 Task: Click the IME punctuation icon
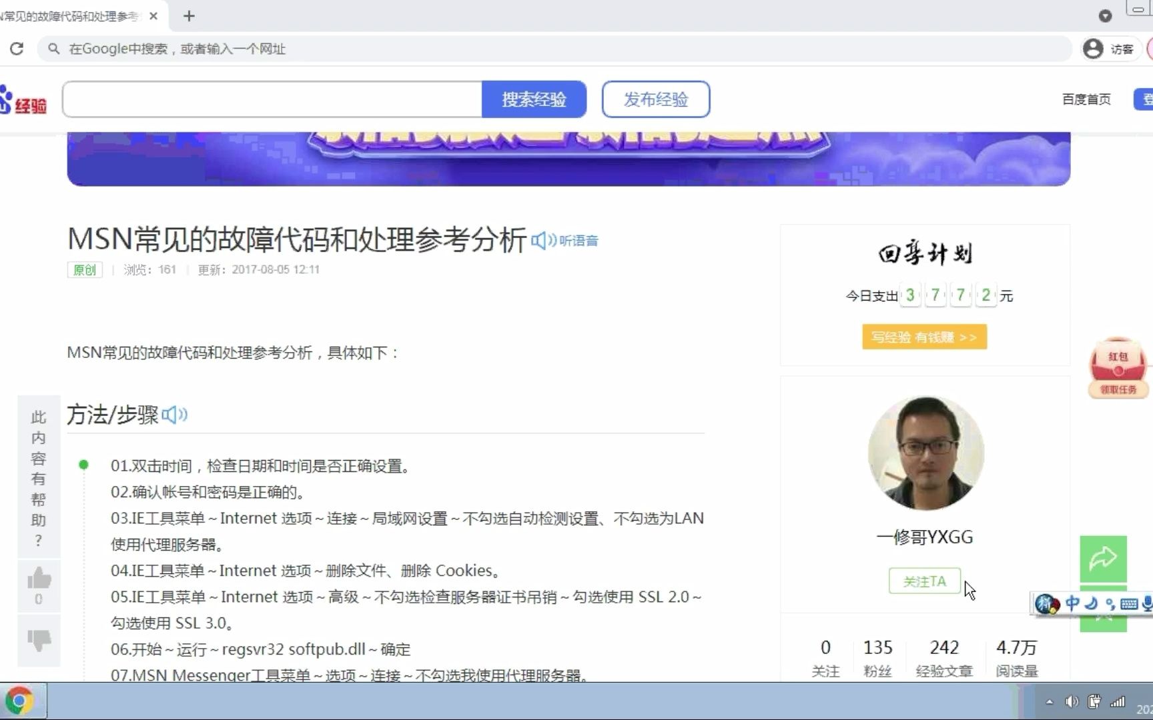click(1110, 604)
